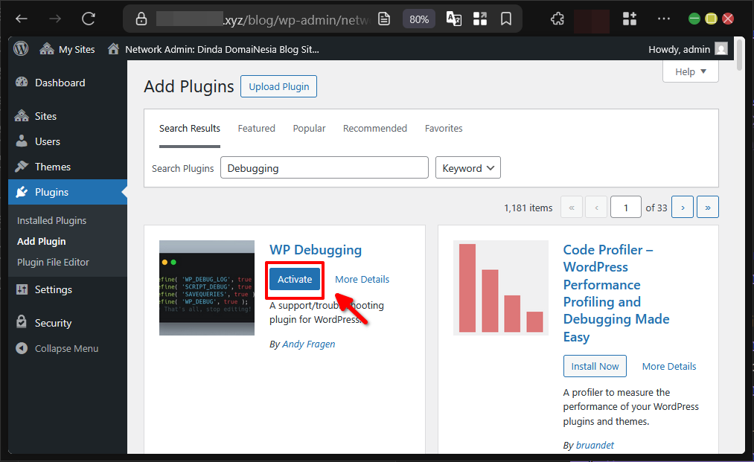The image size is (754, 462).
Task: Click the Users person icon
Action: [x=22, y=141]
